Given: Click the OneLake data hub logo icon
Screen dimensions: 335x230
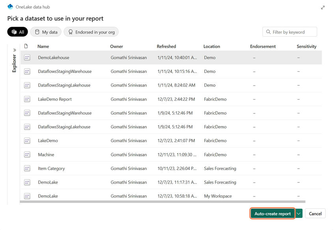Looking at the screenshot, I should pyautogui.click(x=10, y=7).
